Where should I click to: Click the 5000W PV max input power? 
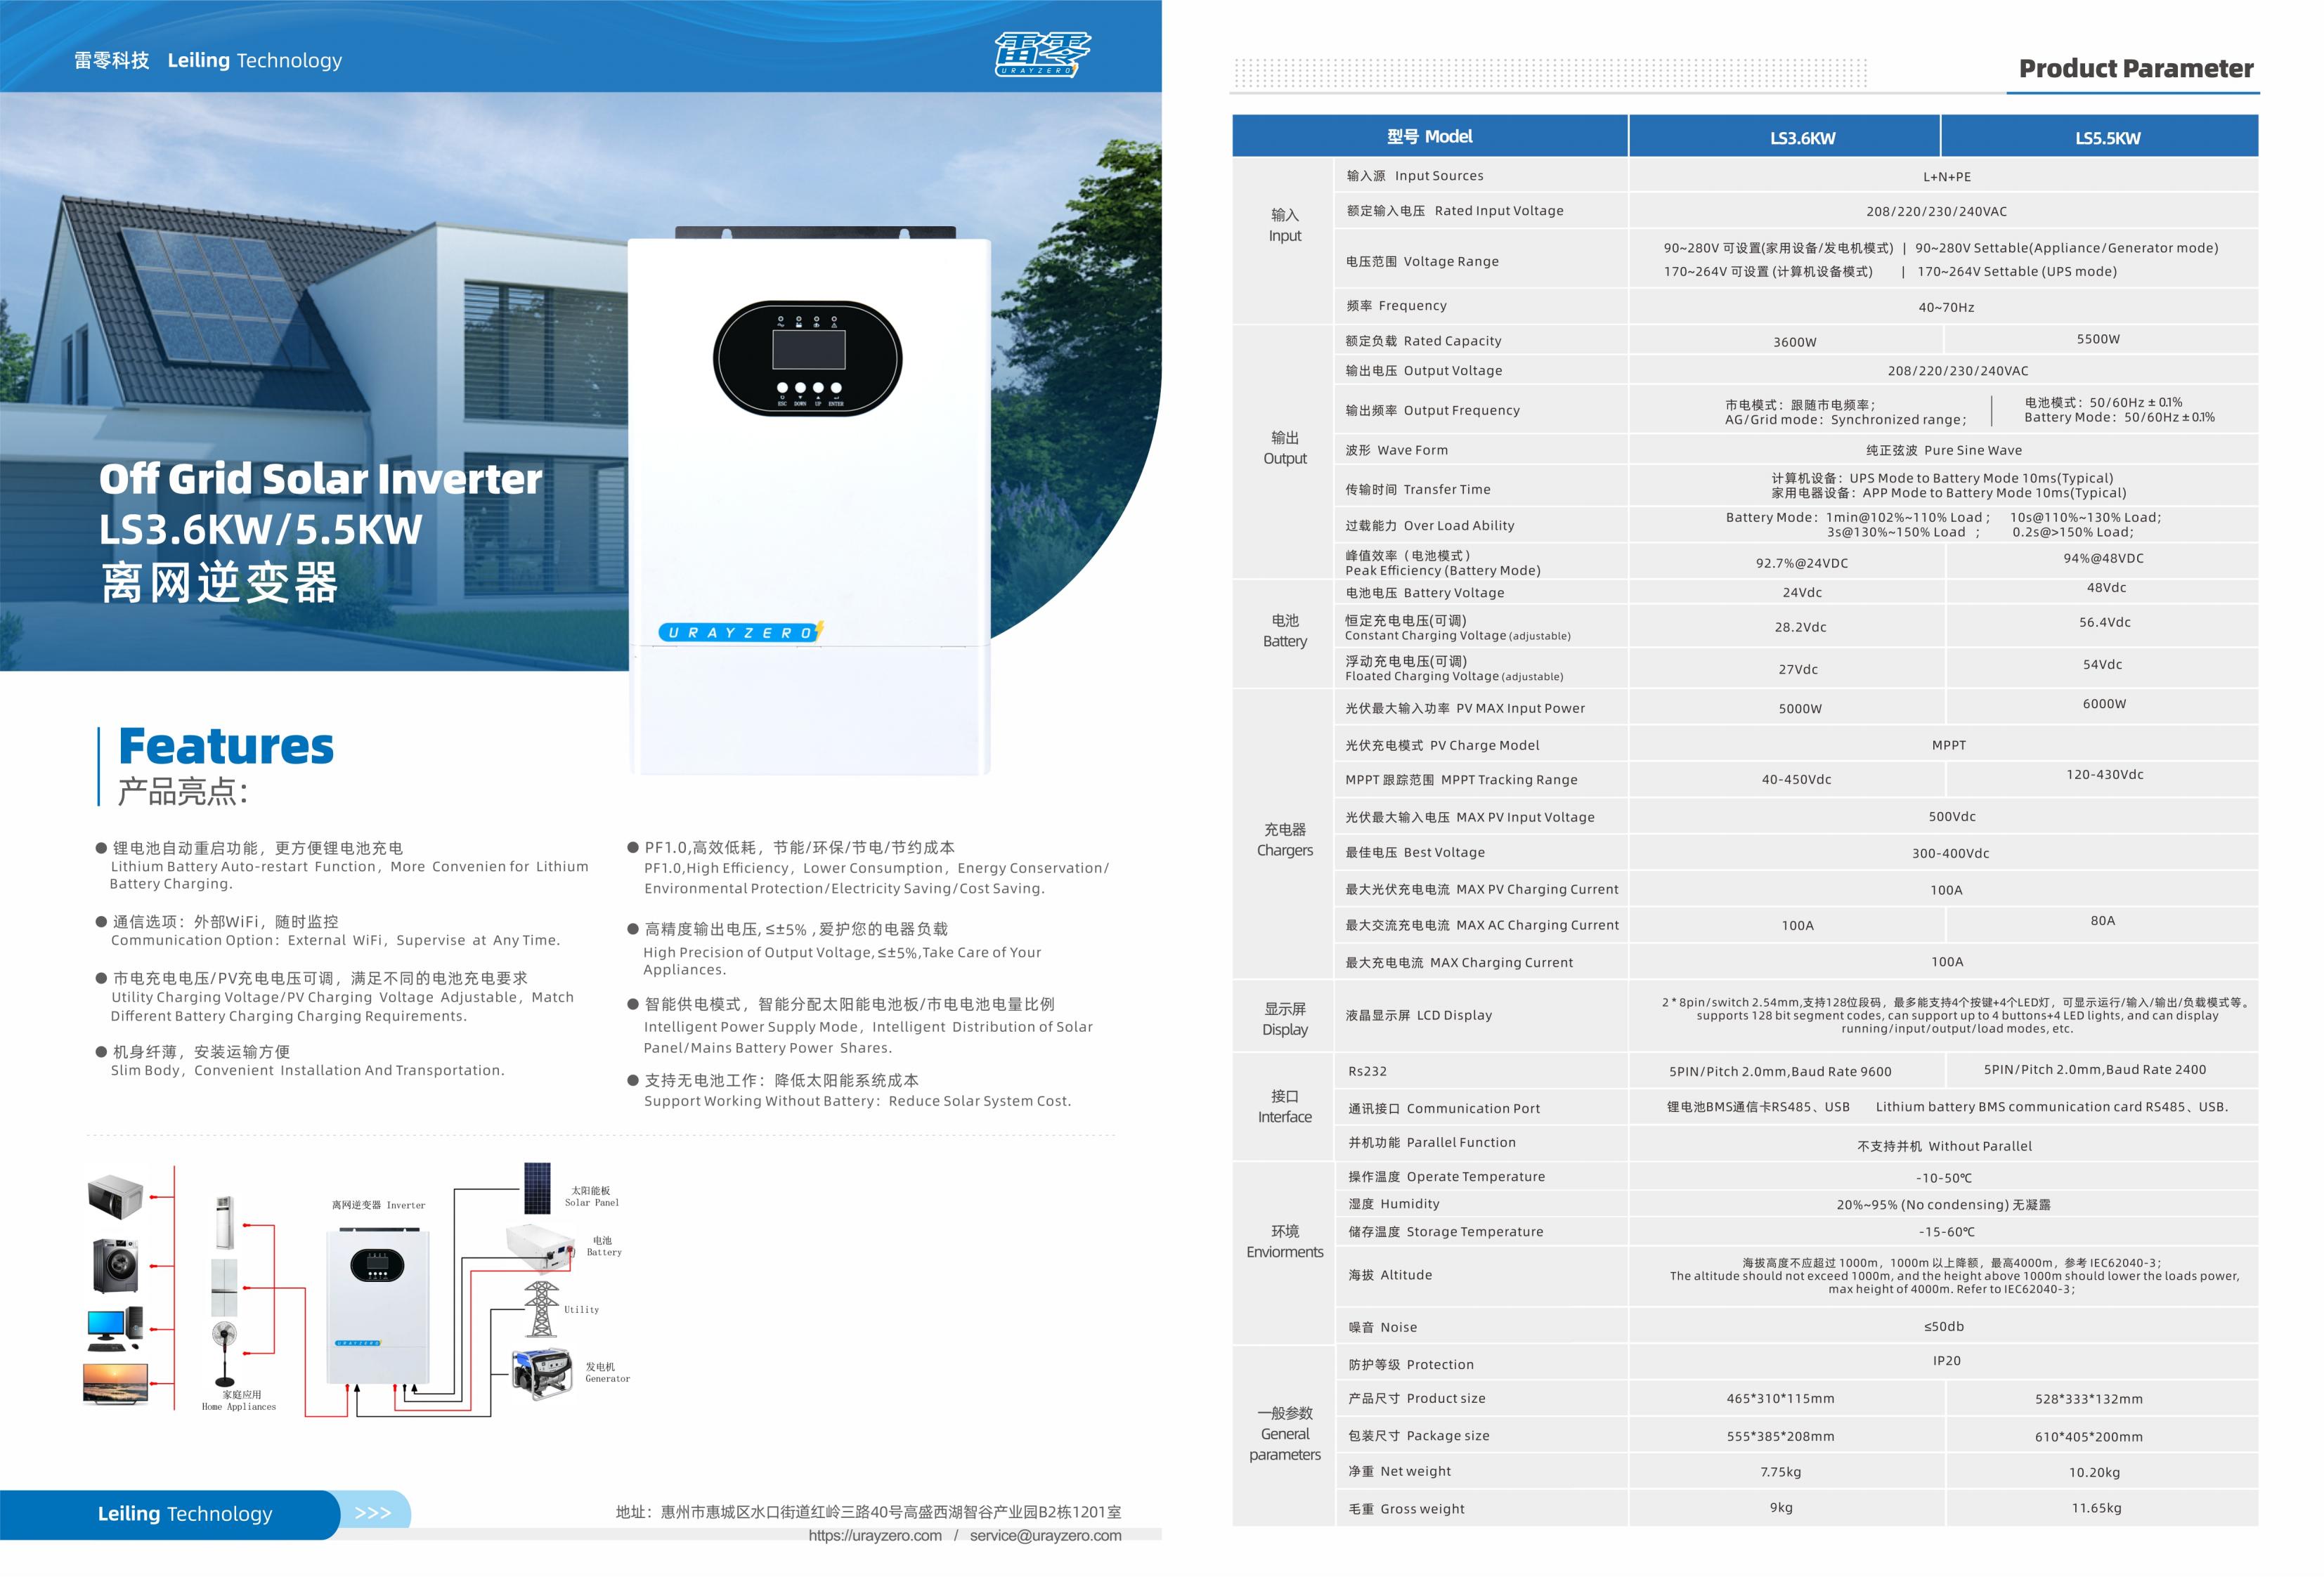tap(1800, 709)
